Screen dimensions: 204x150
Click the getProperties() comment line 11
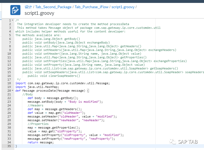(84, 57)
